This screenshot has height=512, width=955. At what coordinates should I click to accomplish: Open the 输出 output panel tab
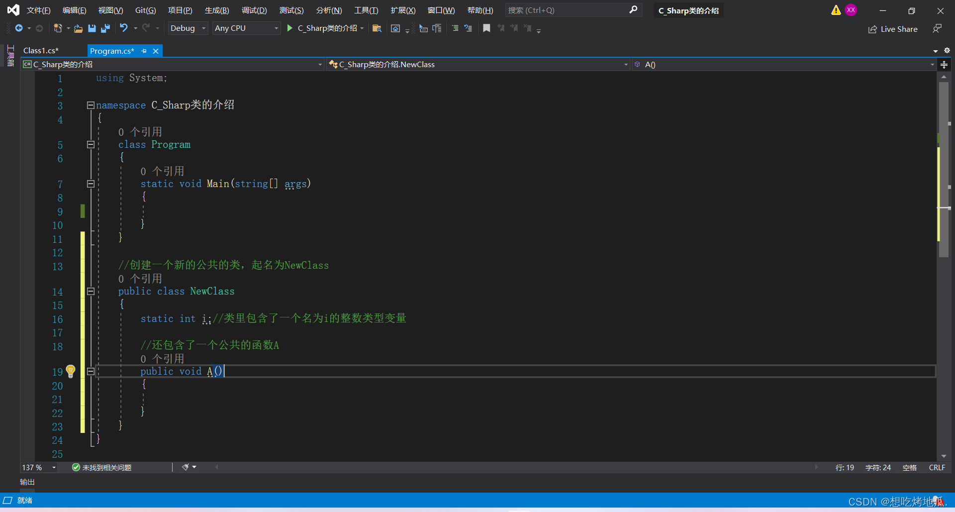coord(27,482)
